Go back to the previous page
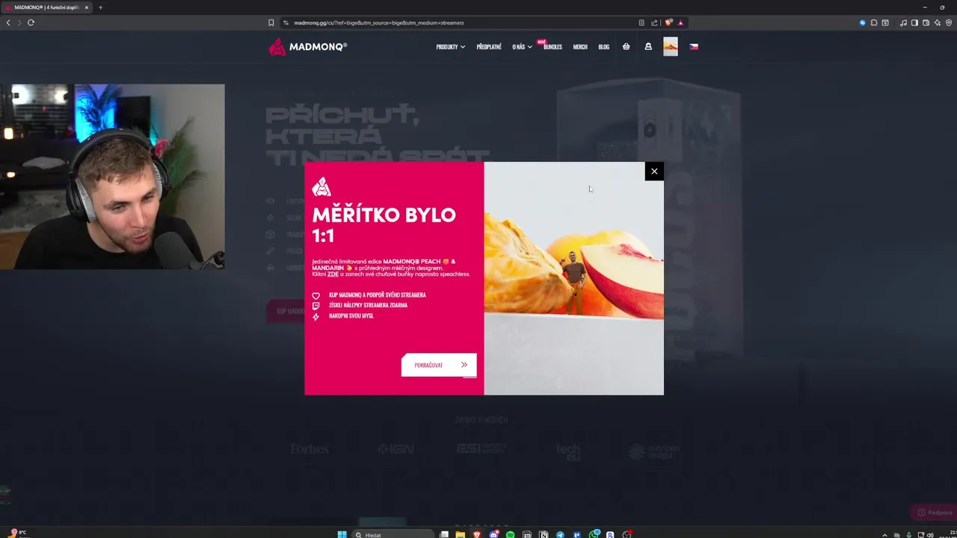957x538 pixels. point(8,22)
